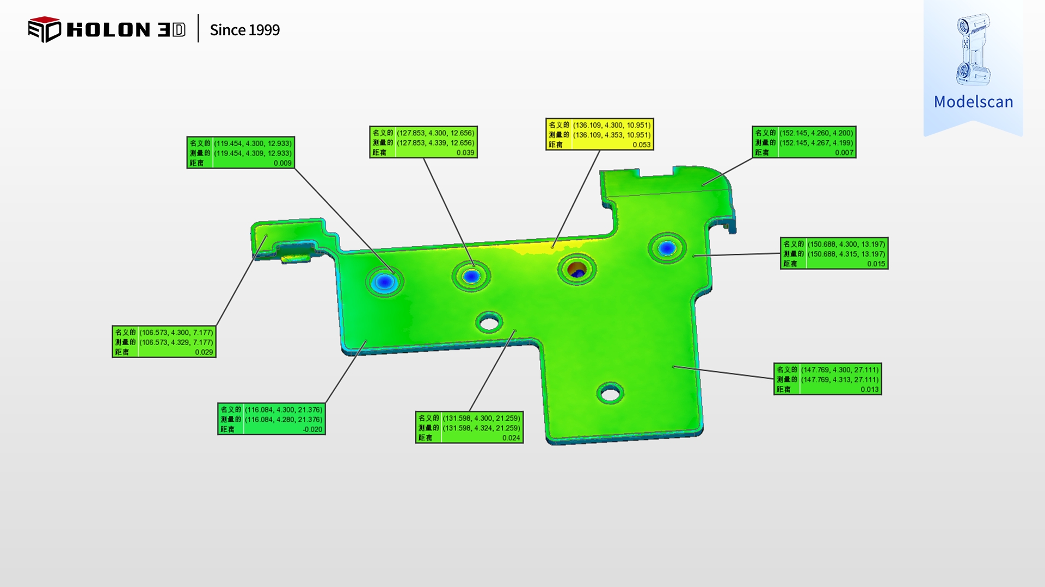
Task: Select the yellow annotation showing 0.053 deviation
Action: coord(599,134)
